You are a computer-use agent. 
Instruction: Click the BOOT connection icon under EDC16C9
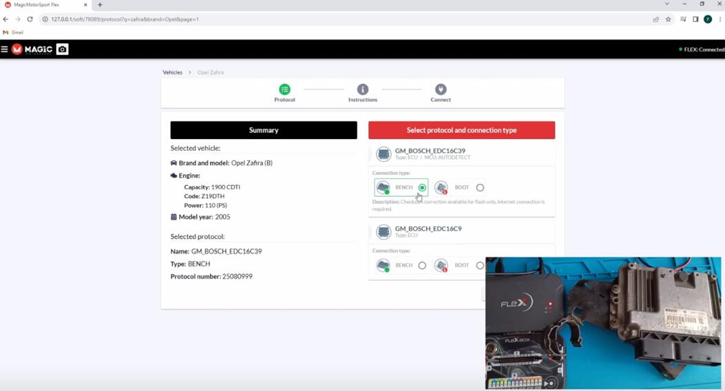coord(441,266)
